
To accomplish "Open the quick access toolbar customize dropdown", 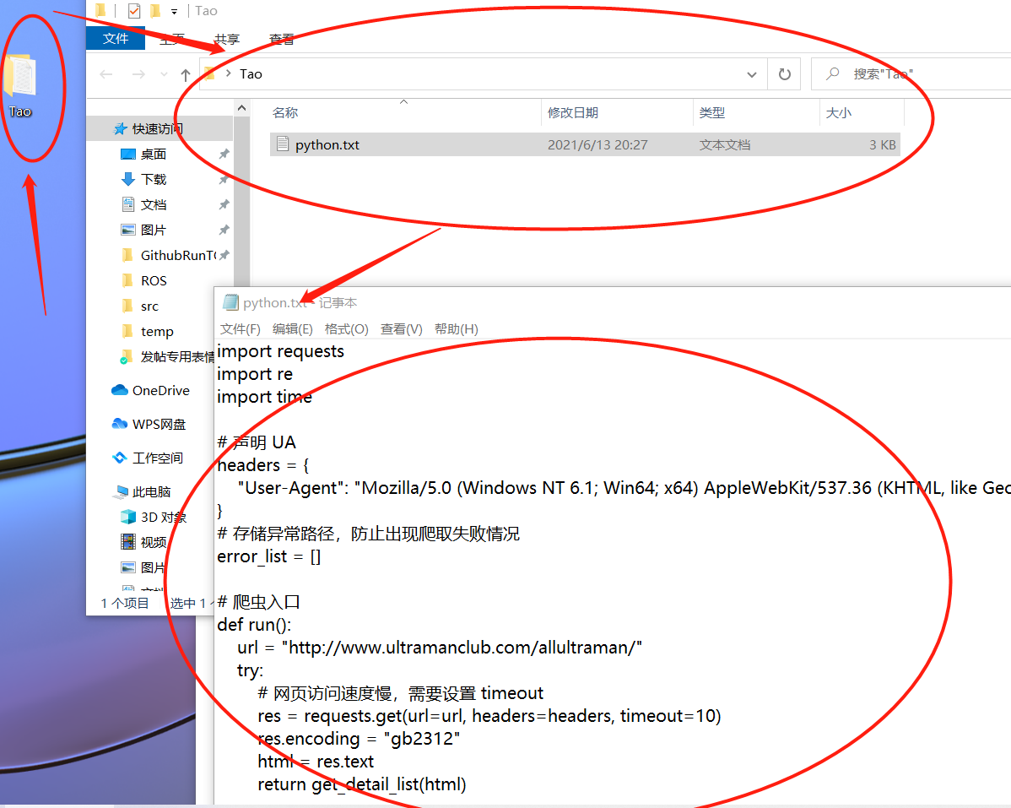I will [x=174, y=11].
